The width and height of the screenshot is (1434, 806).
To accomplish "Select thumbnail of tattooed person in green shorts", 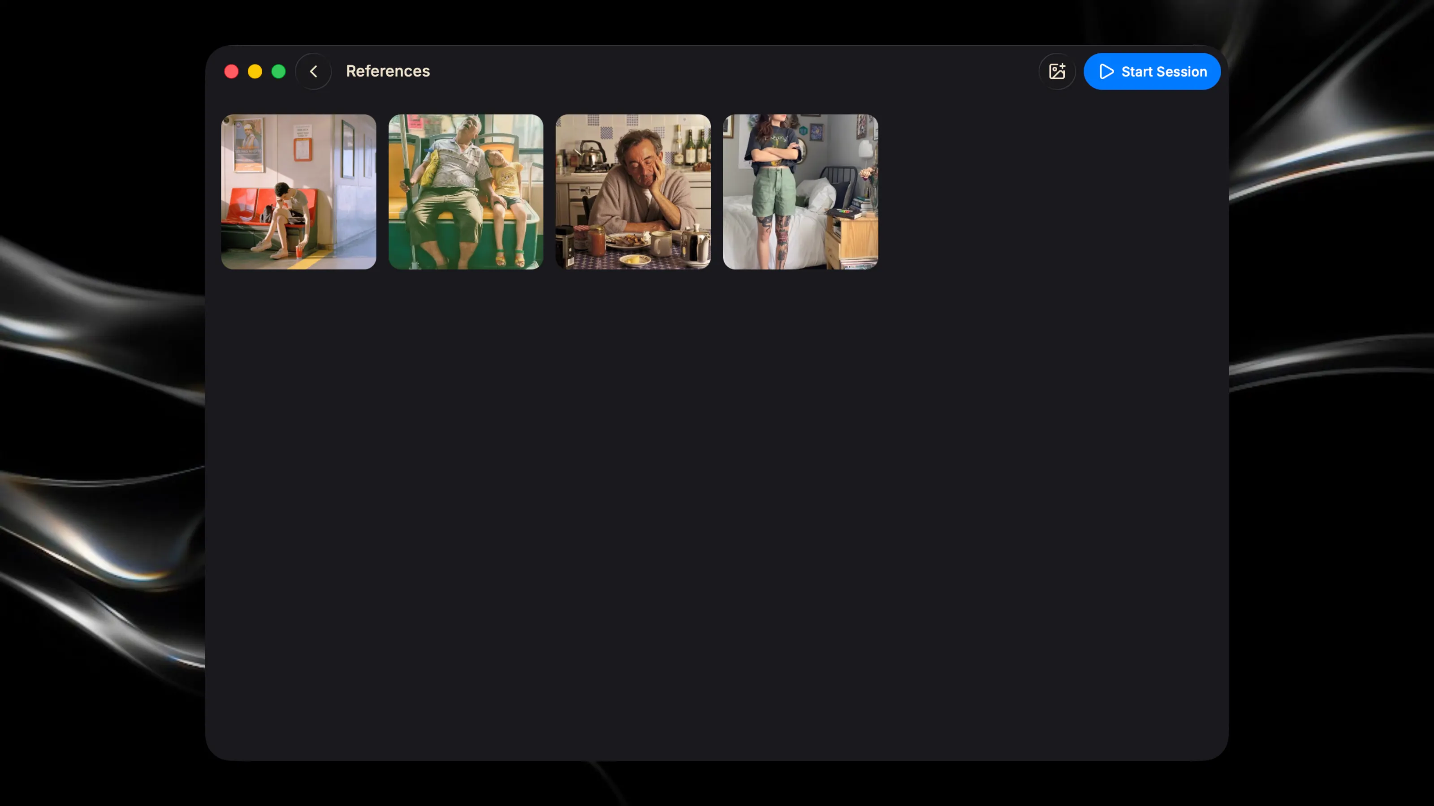I will 800,192.
